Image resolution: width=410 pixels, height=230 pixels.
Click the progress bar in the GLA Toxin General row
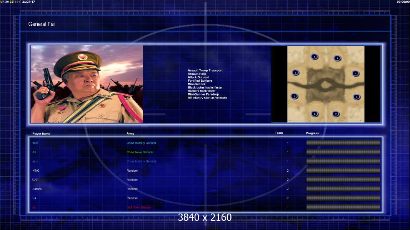pyautogui.click(x=343, y=207)
